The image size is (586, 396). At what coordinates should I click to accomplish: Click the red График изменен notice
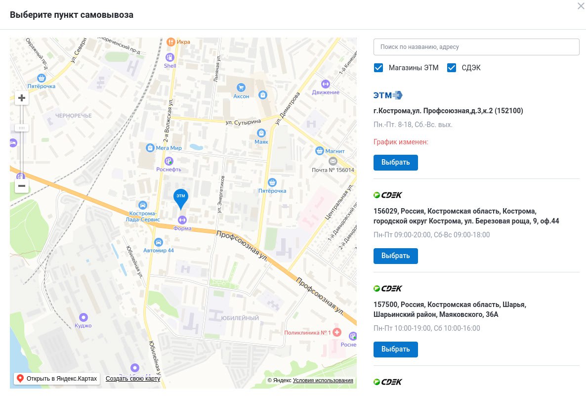pyautogui.click(x=401, y=142)
